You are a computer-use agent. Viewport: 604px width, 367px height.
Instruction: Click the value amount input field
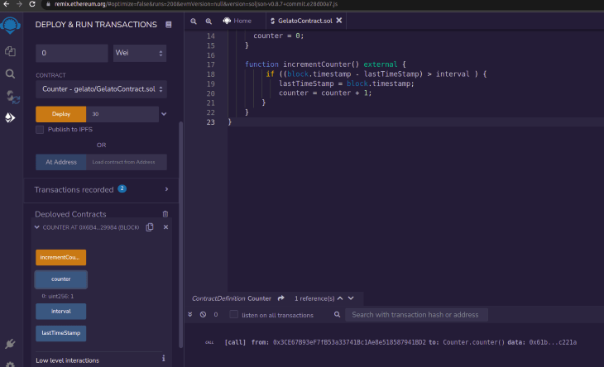(72, 53)
